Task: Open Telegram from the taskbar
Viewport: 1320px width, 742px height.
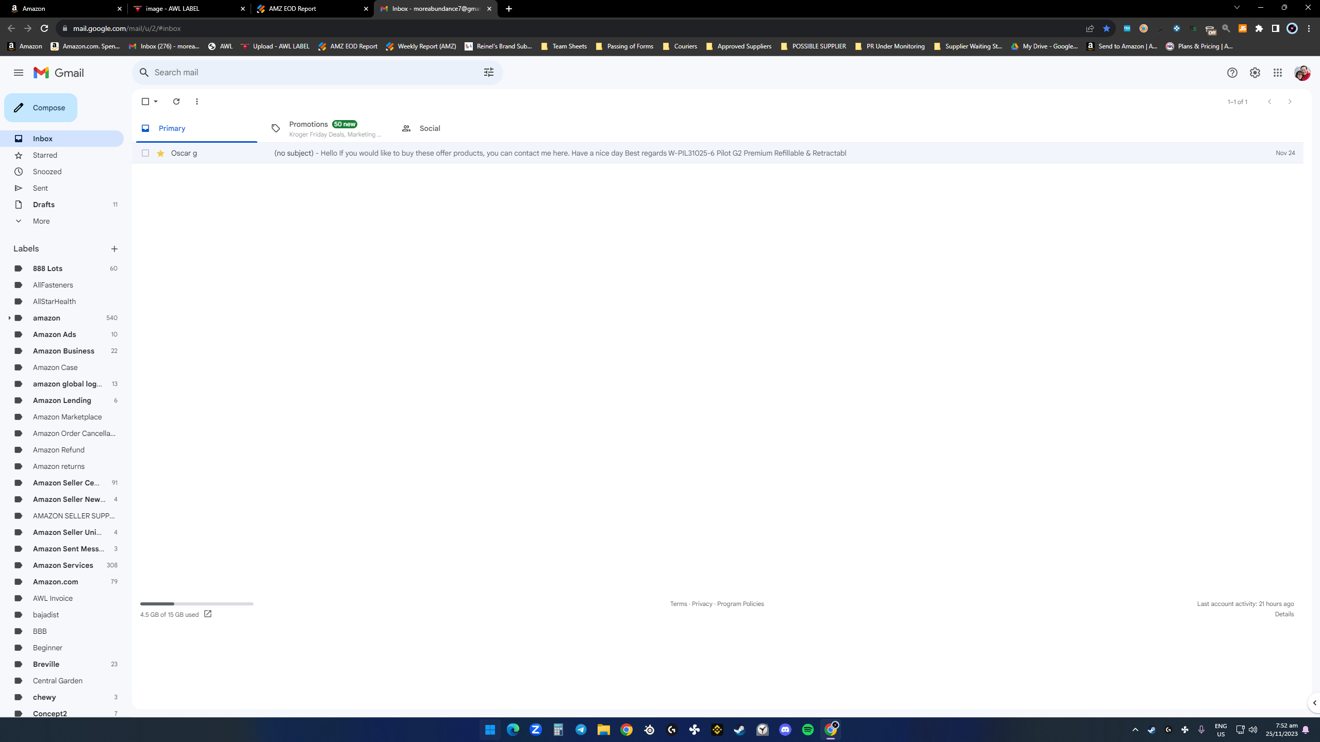Action: point(581,730)
